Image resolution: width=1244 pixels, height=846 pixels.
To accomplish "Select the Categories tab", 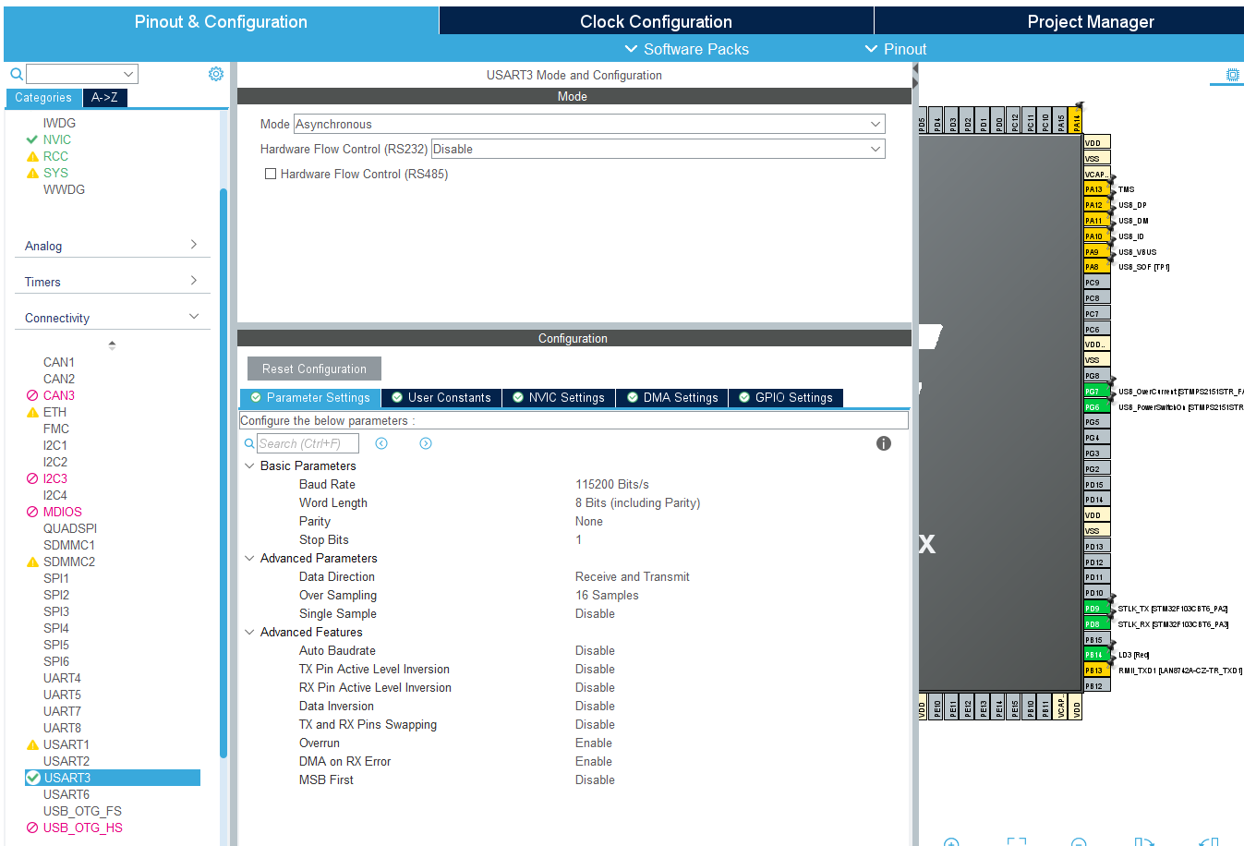I will pos(43,97).
